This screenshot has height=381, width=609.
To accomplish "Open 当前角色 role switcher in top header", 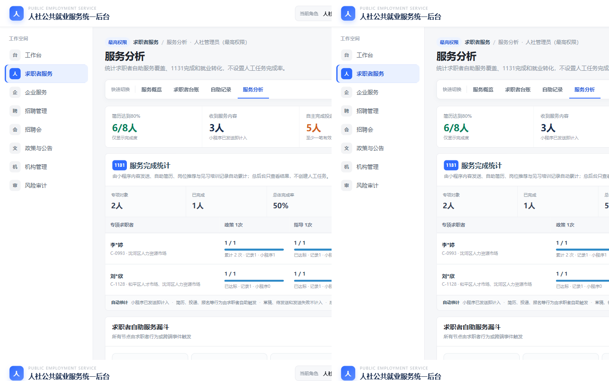I will [x=313, y=14].
